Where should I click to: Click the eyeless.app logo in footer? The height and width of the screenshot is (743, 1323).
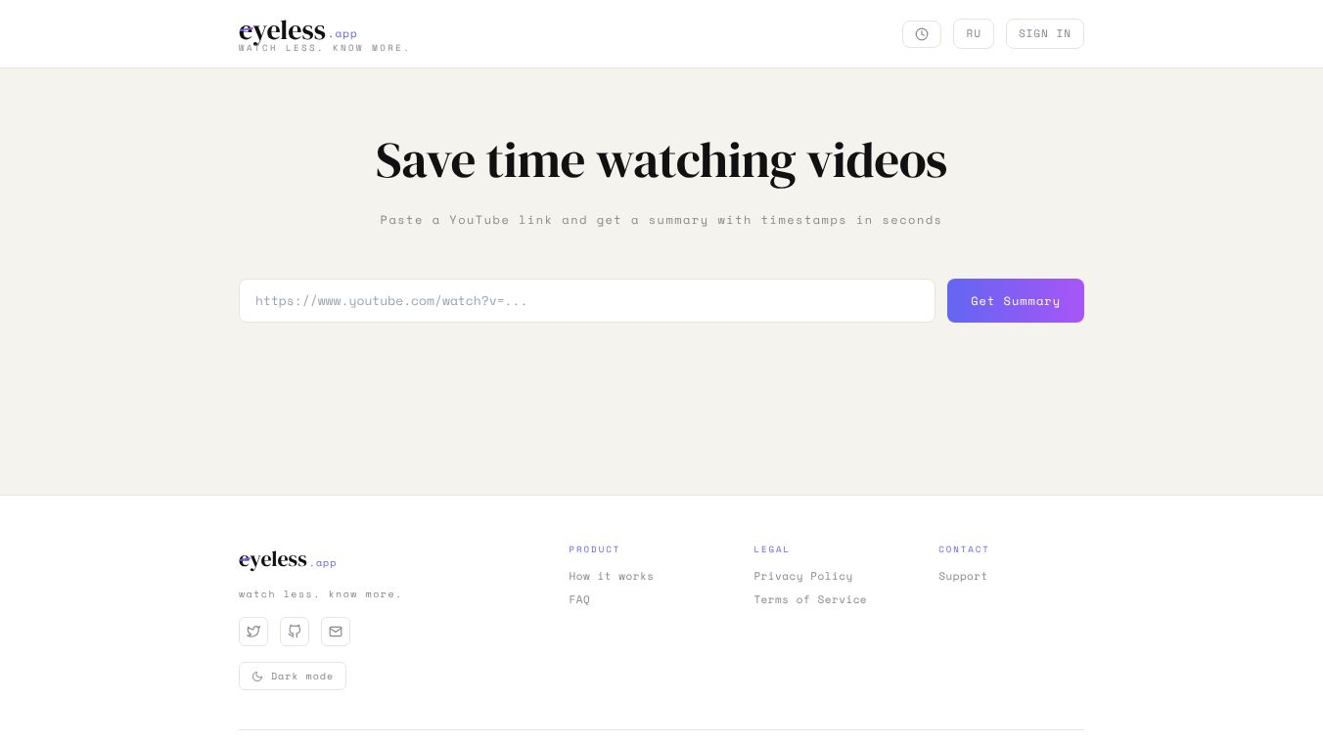coord(288,560)
